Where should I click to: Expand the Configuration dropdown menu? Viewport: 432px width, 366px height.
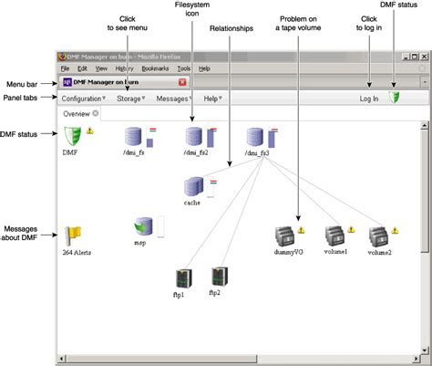pos(84,99)
